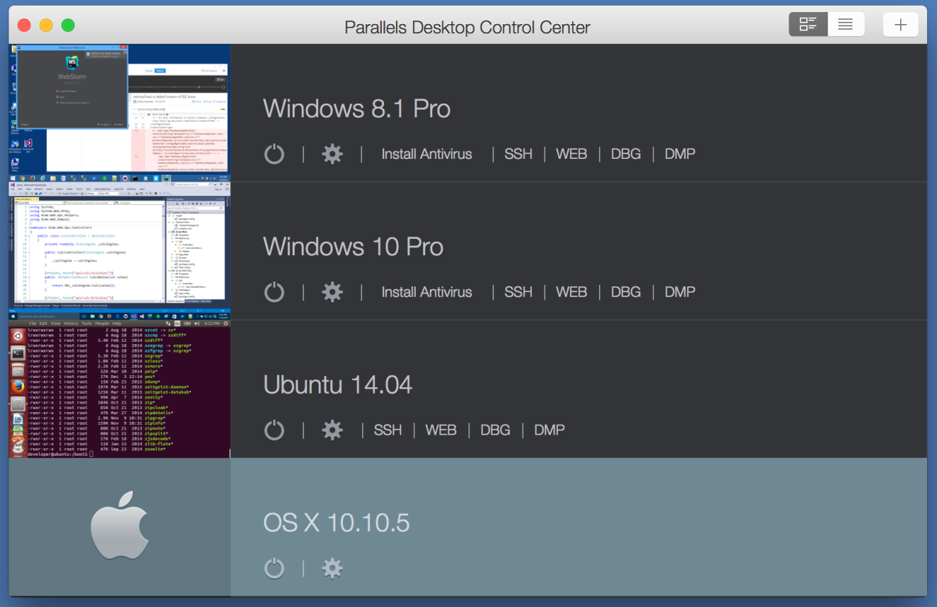Viewport: 937px width, 607px height.
Task: Select the OS X 10.10.5 title
Action: (336, 523)
